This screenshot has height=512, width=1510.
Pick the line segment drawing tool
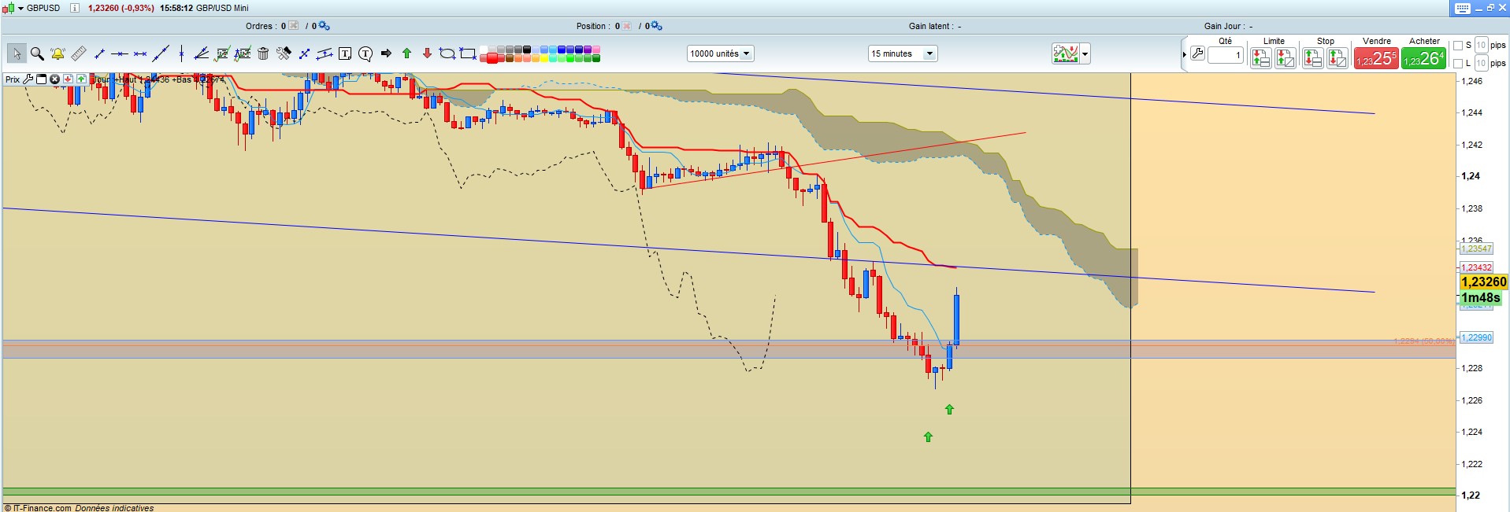click(99, 53)
